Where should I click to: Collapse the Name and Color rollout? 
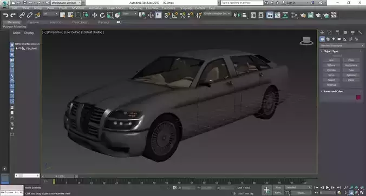click(x=333, y=91)
